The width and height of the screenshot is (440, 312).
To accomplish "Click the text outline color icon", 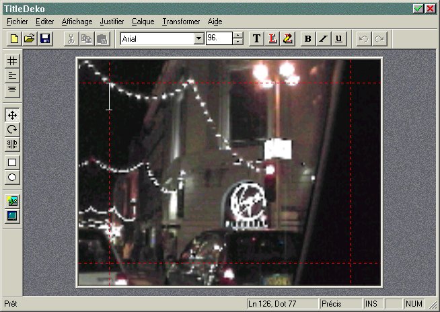I will [x=272, y=38].
